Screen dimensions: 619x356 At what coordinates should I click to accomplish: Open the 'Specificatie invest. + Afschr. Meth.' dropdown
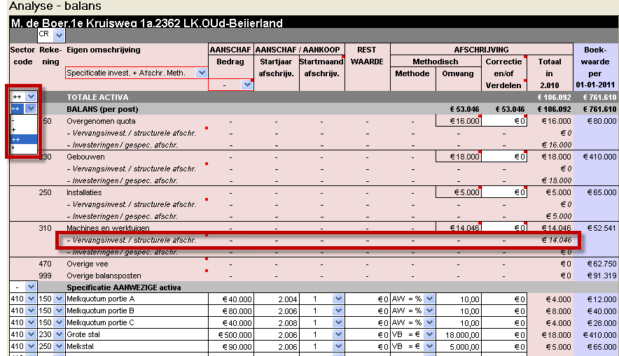click(x=202, y=73)
